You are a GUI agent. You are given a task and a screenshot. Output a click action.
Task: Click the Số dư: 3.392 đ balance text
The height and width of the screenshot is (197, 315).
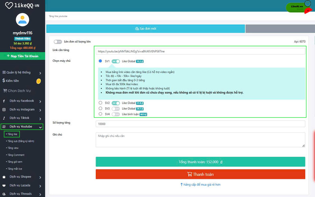tap(22, 43)
